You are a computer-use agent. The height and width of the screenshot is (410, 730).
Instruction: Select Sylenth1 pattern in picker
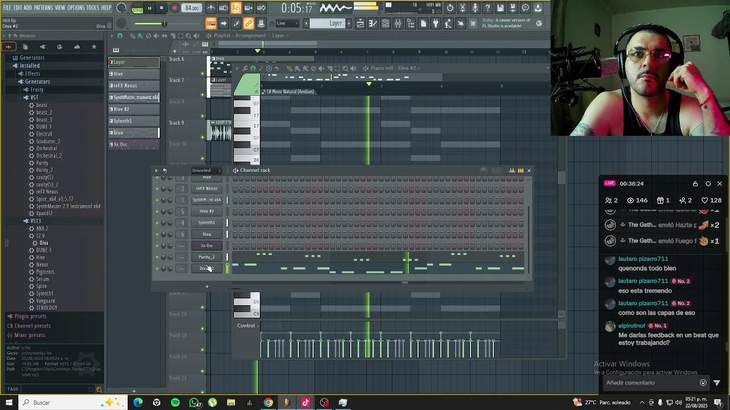coord(134,121)
